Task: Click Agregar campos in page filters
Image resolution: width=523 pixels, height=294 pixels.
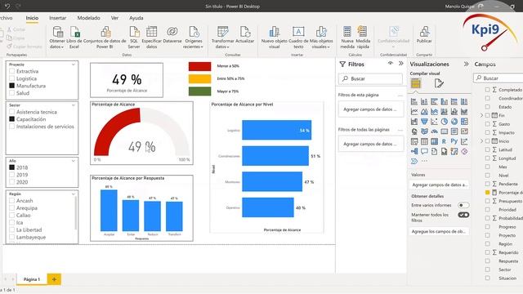Action: click(370, 109)
